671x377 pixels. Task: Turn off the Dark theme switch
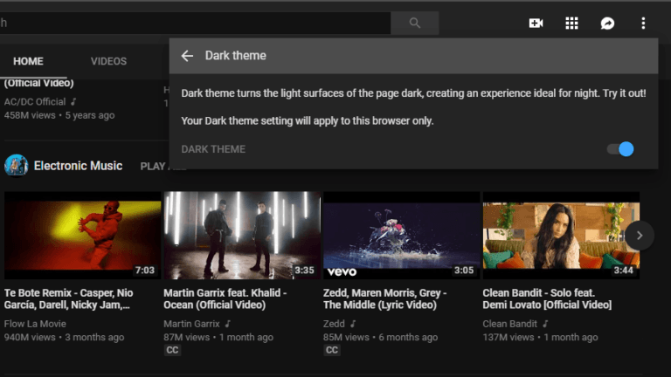tap(620, 149)
